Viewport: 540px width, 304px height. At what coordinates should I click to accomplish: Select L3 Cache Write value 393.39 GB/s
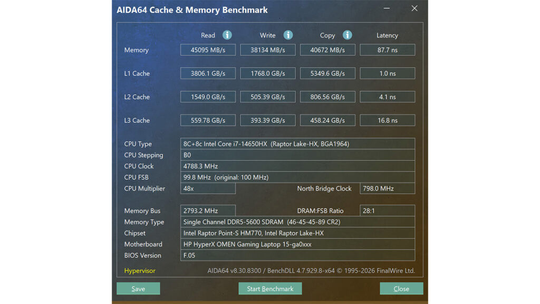[267, 120]
